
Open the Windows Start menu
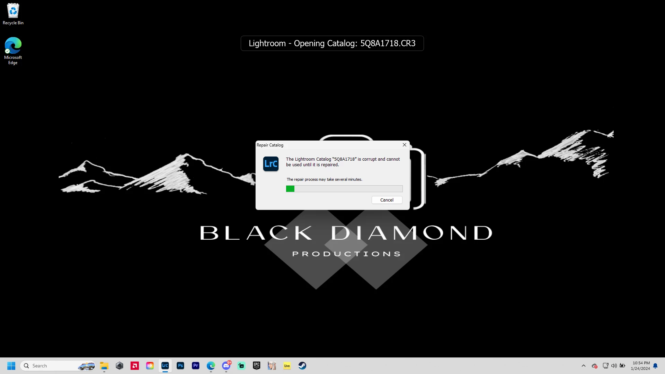[x=11, y=366]
